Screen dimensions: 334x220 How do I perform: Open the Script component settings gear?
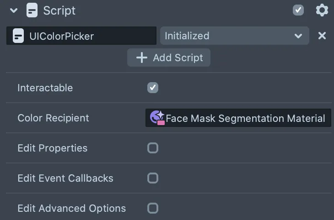[x=322, y=10]
